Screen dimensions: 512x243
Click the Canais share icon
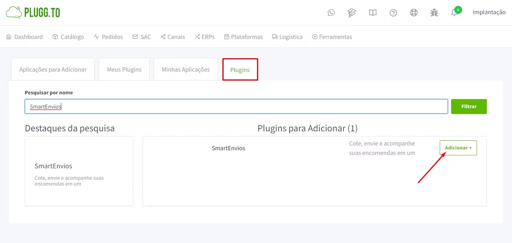(x=163, y=37)
